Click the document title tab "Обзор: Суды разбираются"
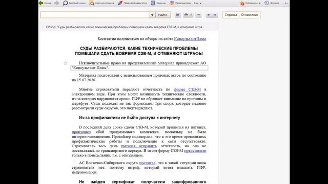The width and height of the screenshot is (328, 184). tap(125, 27)
